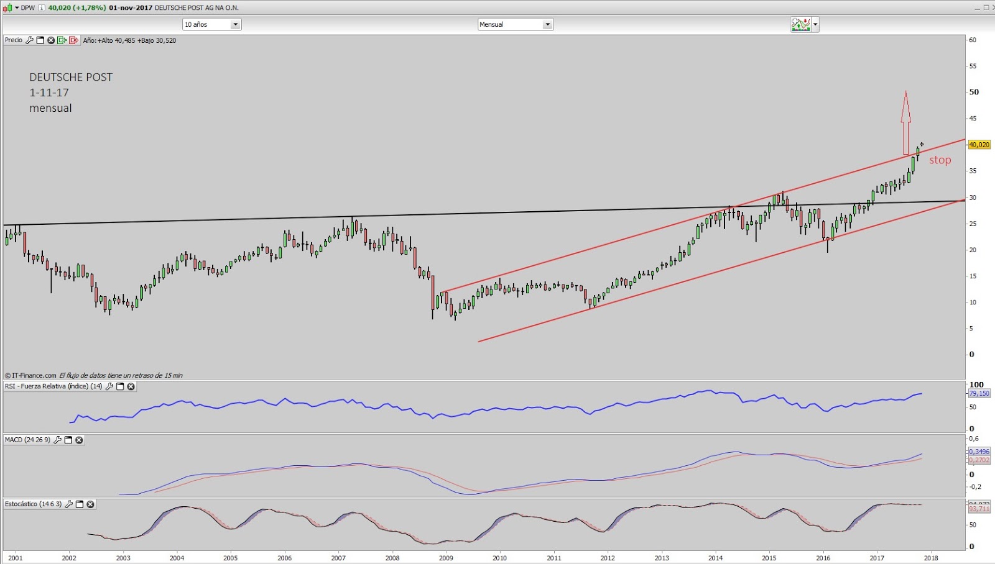Maximize the Precio panel
Viewport: 995px width, 564px height.
(x=40, y=40)
